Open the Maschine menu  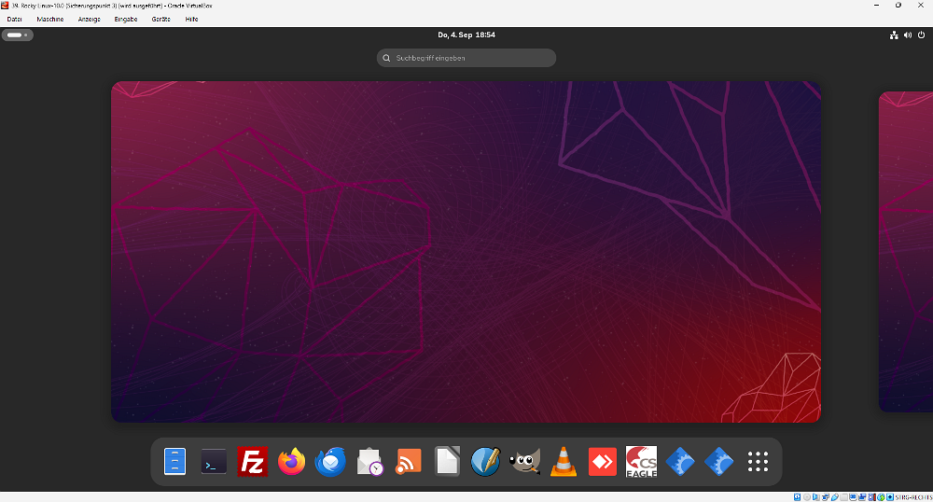click(50, 19)
